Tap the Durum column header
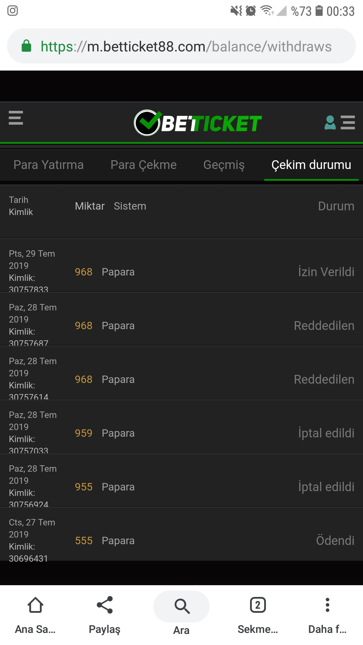The image size is (363, 645). (336, 206)
